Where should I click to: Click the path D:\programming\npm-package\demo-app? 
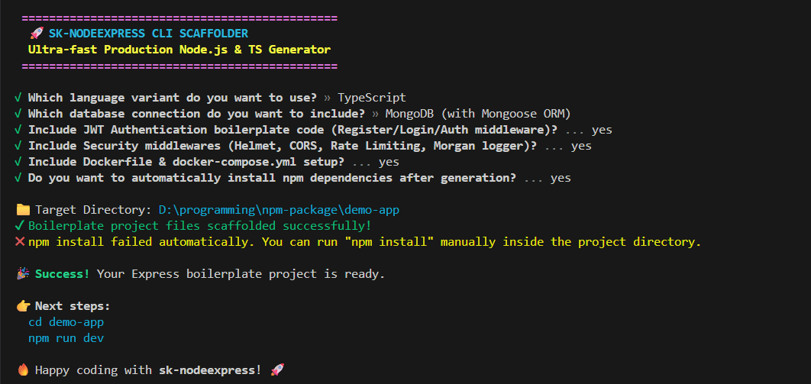[x=279, y=211]
